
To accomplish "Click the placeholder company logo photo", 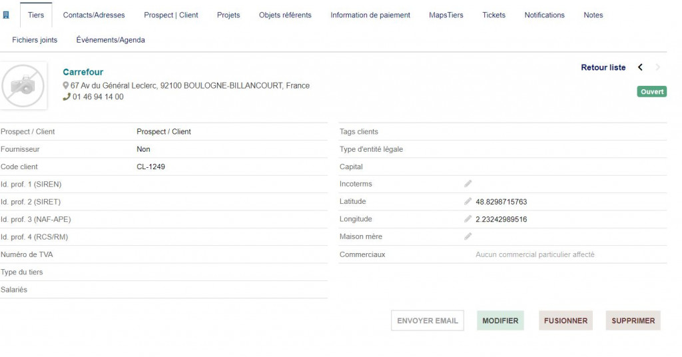I will [24, 85].
